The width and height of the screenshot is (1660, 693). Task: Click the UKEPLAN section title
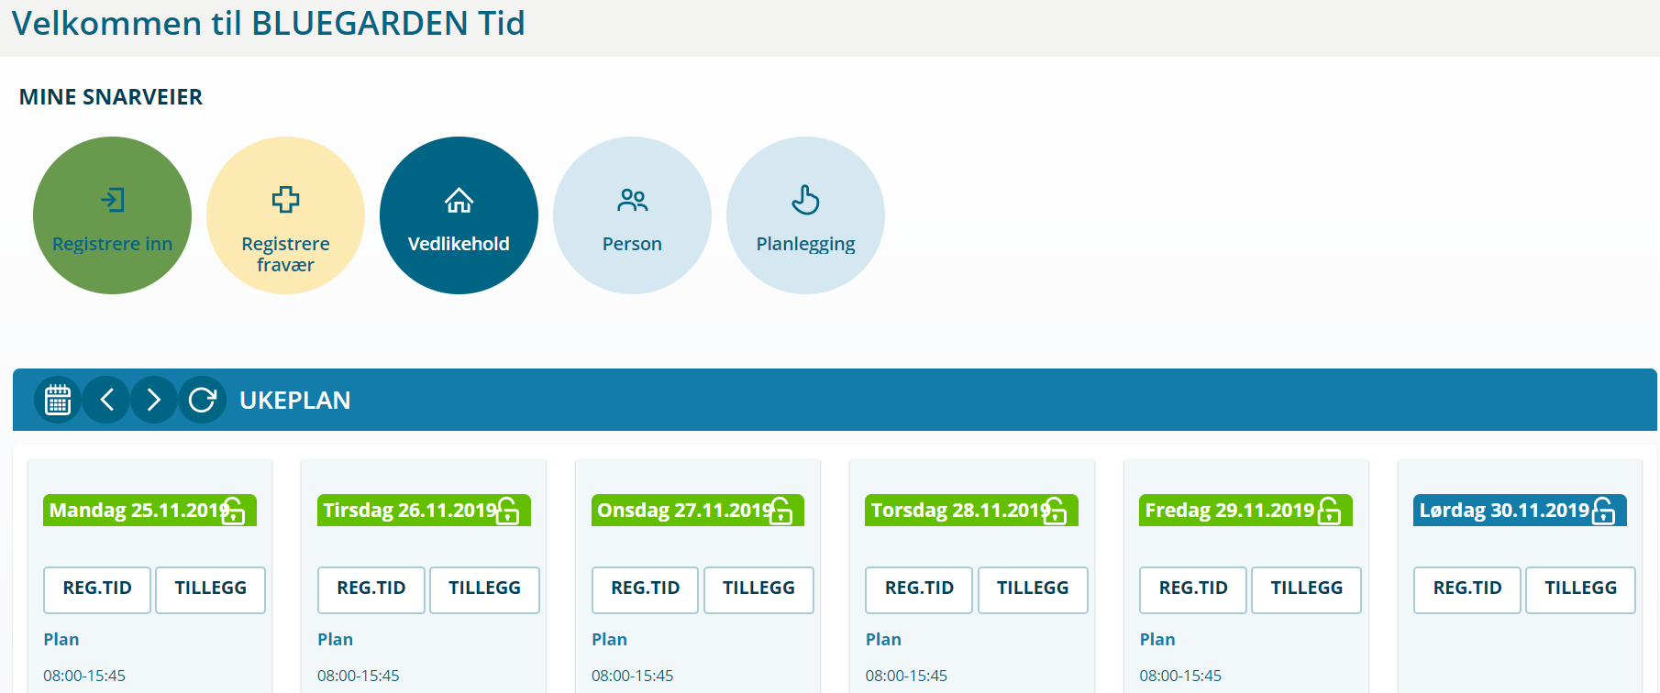point(295,401)
